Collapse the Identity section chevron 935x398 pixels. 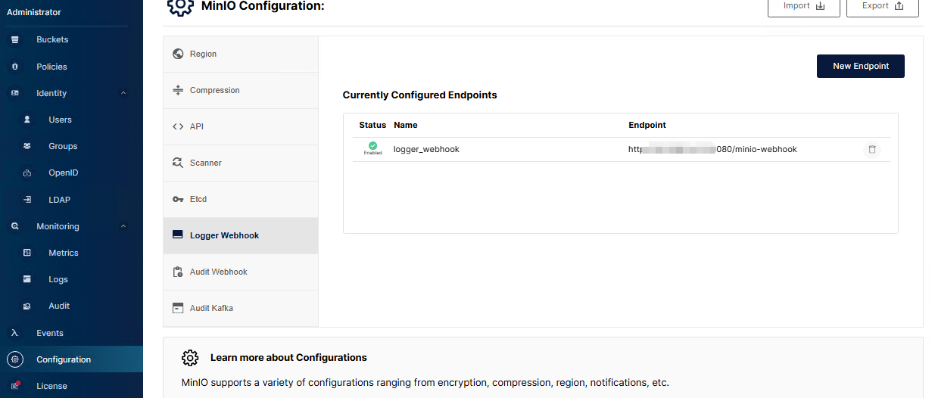[x=123, y=93]
